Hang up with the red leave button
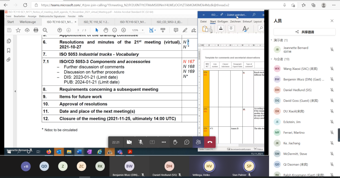340x178 pixels. pyautogui.click(x=210, y=142)
